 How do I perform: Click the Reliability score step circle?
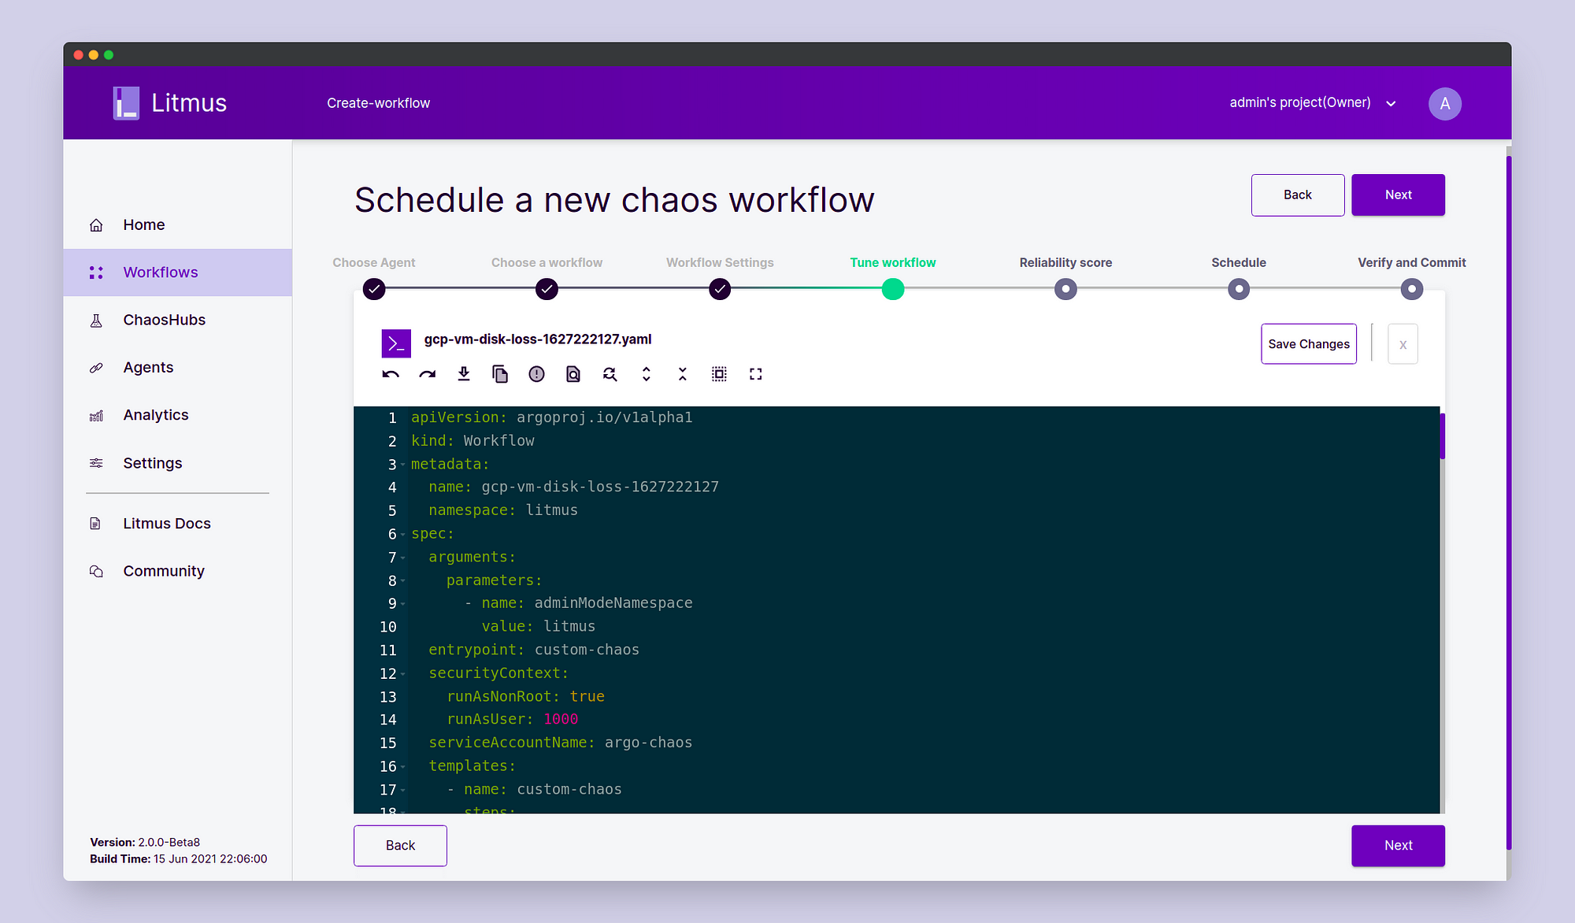[1065, 290]
